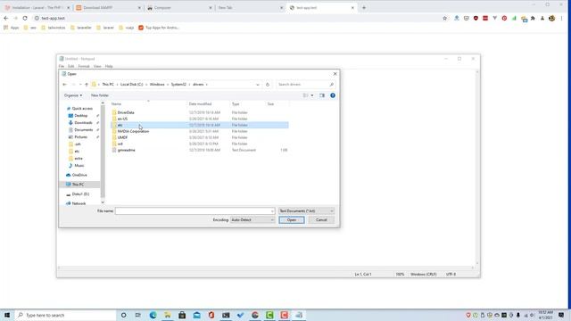The image size is (571, 321).
Task: Open the laravel bookmarks folder
Action: [x=105, y=28]
